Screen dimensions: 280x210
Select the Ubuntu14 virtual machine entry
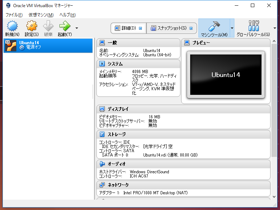coord(48,45)
